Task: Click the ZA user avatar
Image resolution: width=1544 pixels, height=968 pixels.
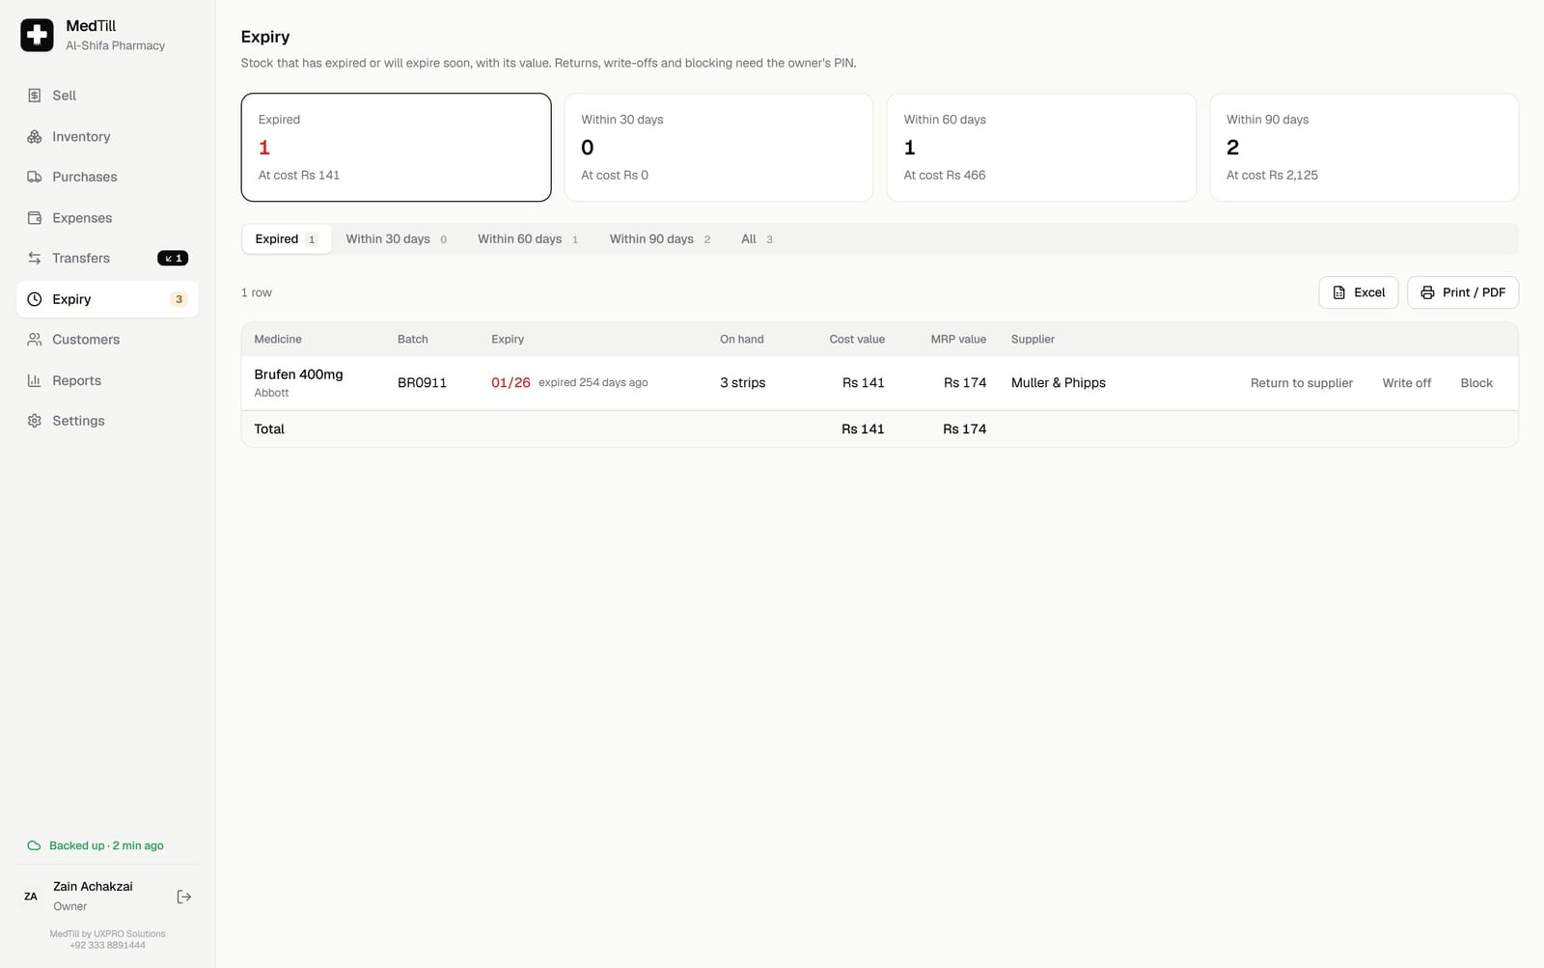Action: [31, 897]
